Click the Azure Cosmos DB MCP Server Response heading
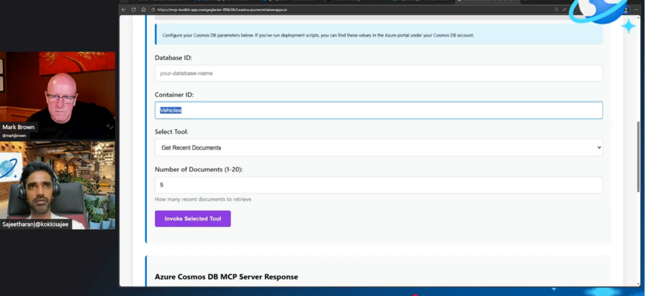Viewport: 645px width, 296px height. (226, 276)
